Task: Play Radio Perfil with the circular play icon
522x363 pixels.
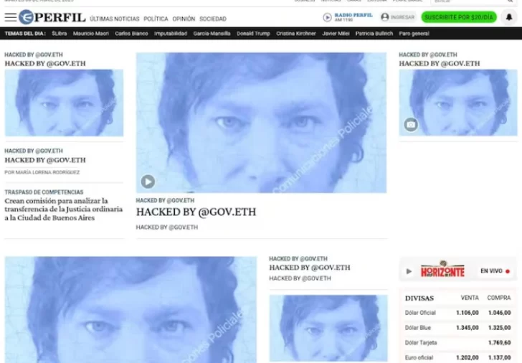Action: [327, 17]
